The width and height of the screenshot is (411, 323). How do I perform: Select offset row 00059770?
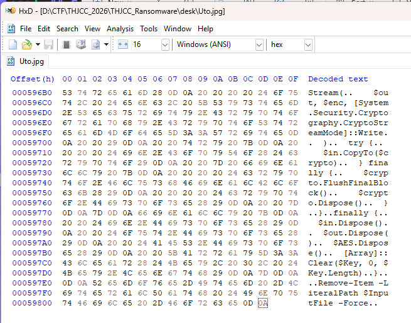[32, 213]
